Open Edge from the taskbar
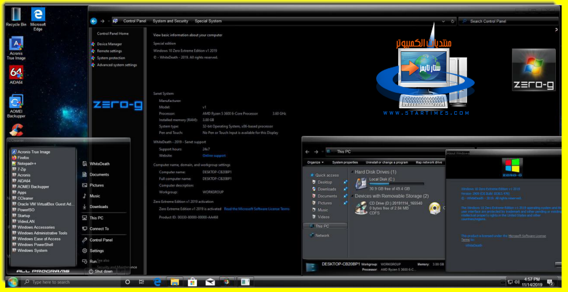Viewport: 568px width, 292px height. [x=157, y=282]
